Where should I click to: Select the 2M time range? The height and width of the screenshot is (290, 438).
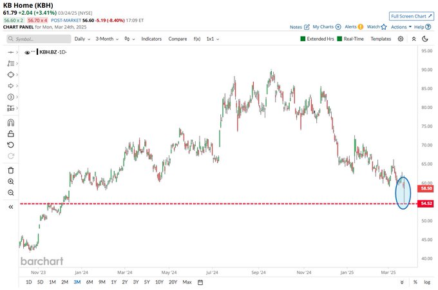[64, 282]
